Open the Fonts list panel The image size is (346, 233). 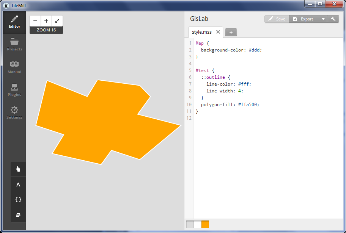[x=18, y=185]
